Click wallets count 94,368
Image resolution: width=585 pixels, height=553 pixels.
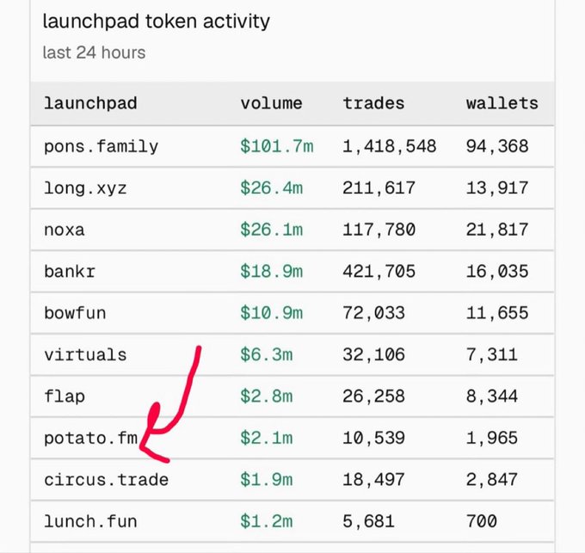click(x=497, y=147)
